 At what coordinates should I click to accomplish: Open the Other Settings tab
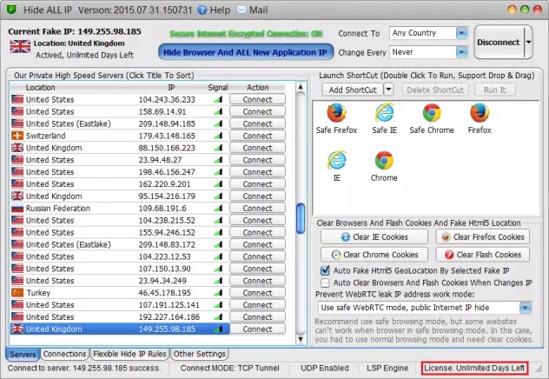[x=200, y=354]
